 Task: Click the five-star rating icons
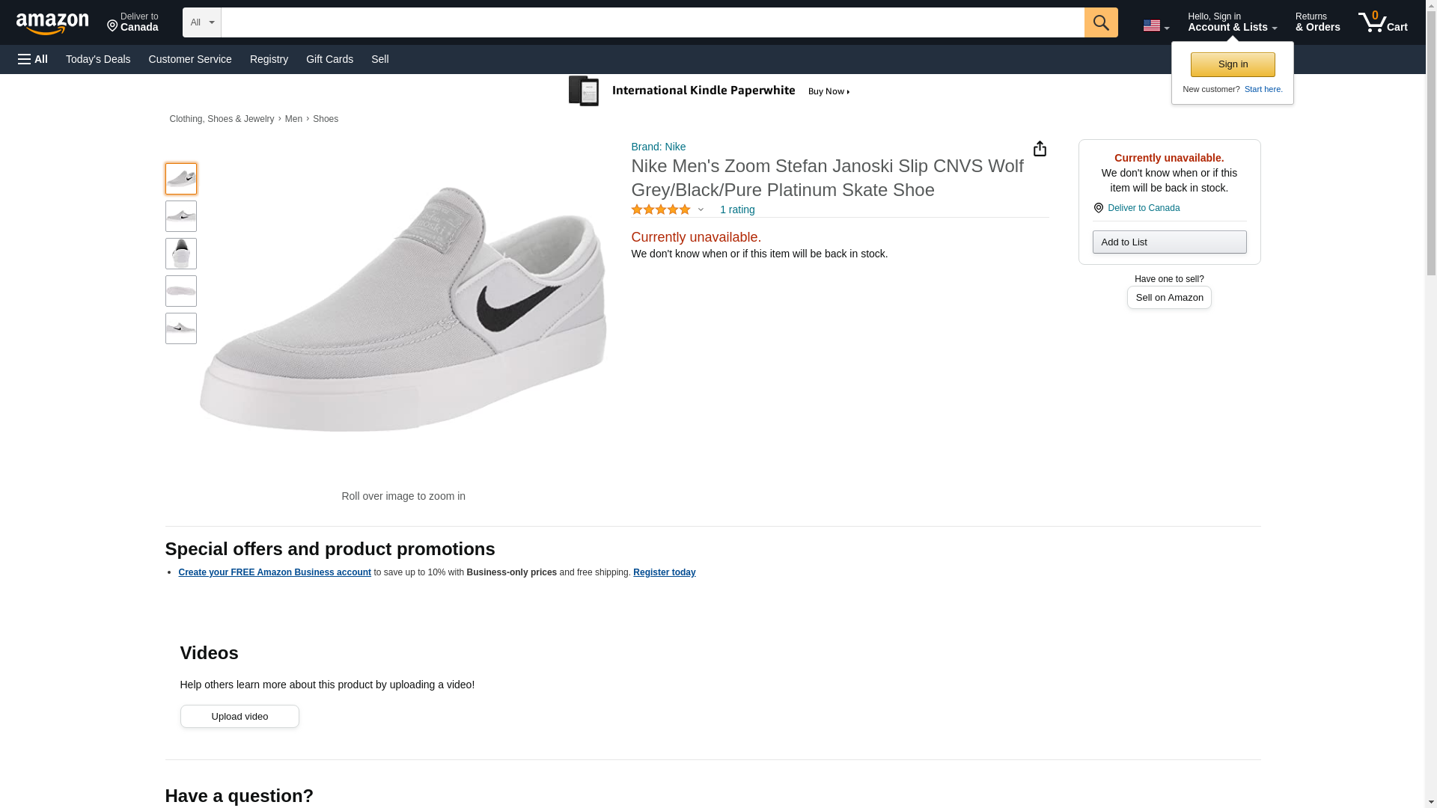pyautogui.click(x=660, y=210)
